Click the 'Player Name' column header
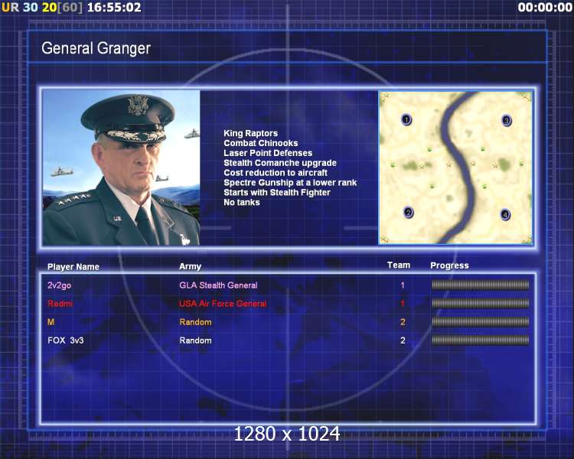 tap(73, 267)
